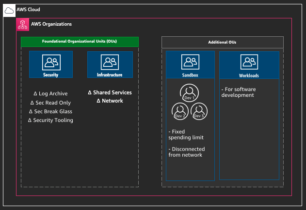Click the Disconnected from network note

(187, 152)
